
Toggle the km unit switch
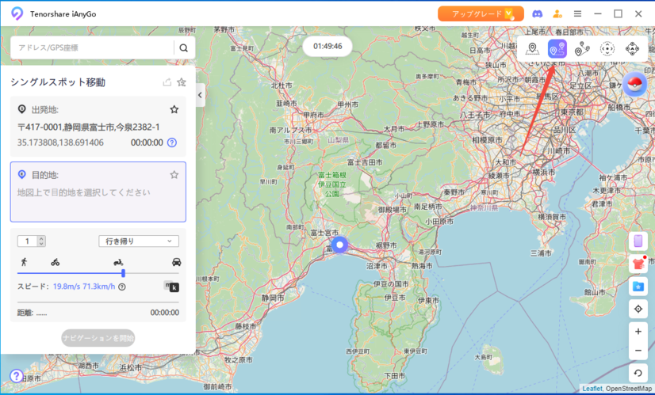(171, 287)
